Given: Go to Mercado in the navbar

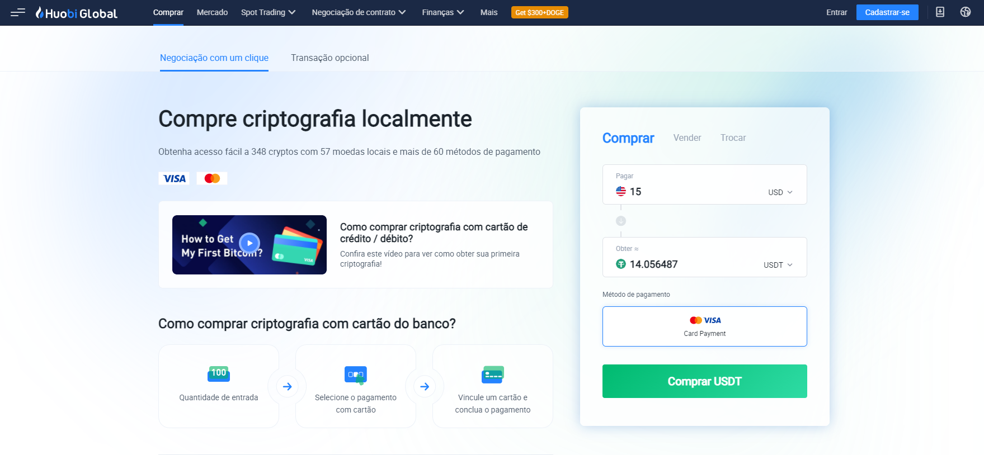Looking at the screenshot, I should (212, 12).
